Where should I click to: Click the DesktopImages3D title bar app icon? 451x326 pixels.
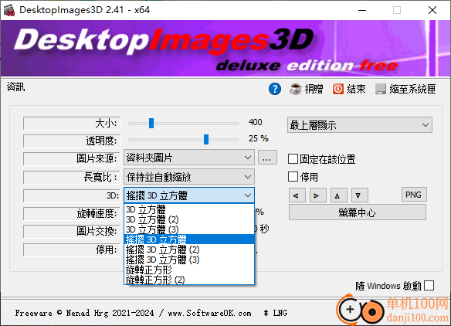[9, 10]
